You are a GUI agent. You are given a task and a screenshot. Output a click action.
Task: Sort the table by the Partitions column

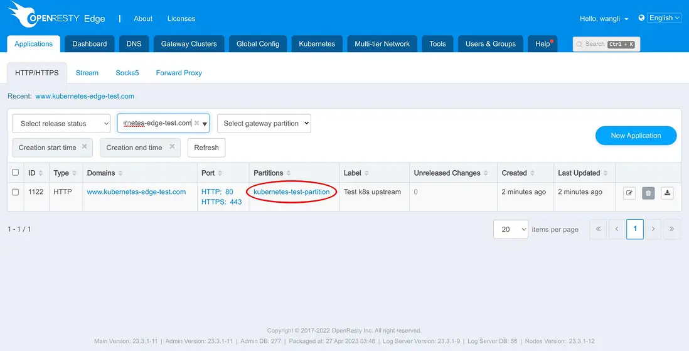point(289,173)
